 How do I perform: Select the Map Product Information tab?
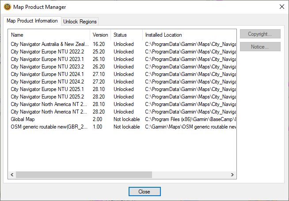(32, 21)
